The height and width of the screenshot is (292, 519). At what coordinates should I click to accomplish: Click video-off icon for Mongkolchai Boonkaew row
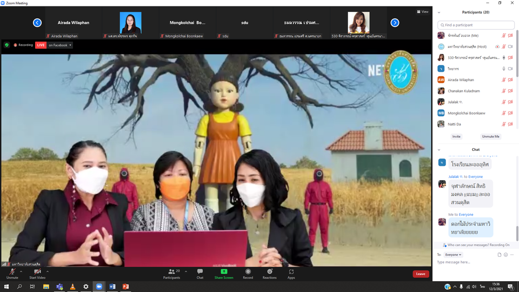tap(510, 113)
